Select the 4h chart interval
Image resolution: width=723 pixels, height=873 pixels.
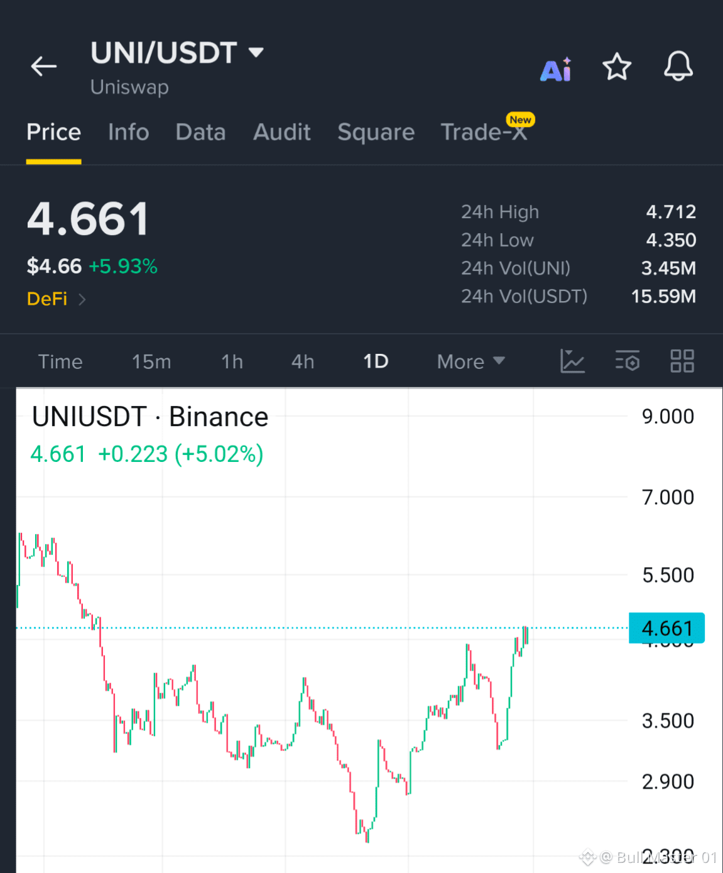303,361
